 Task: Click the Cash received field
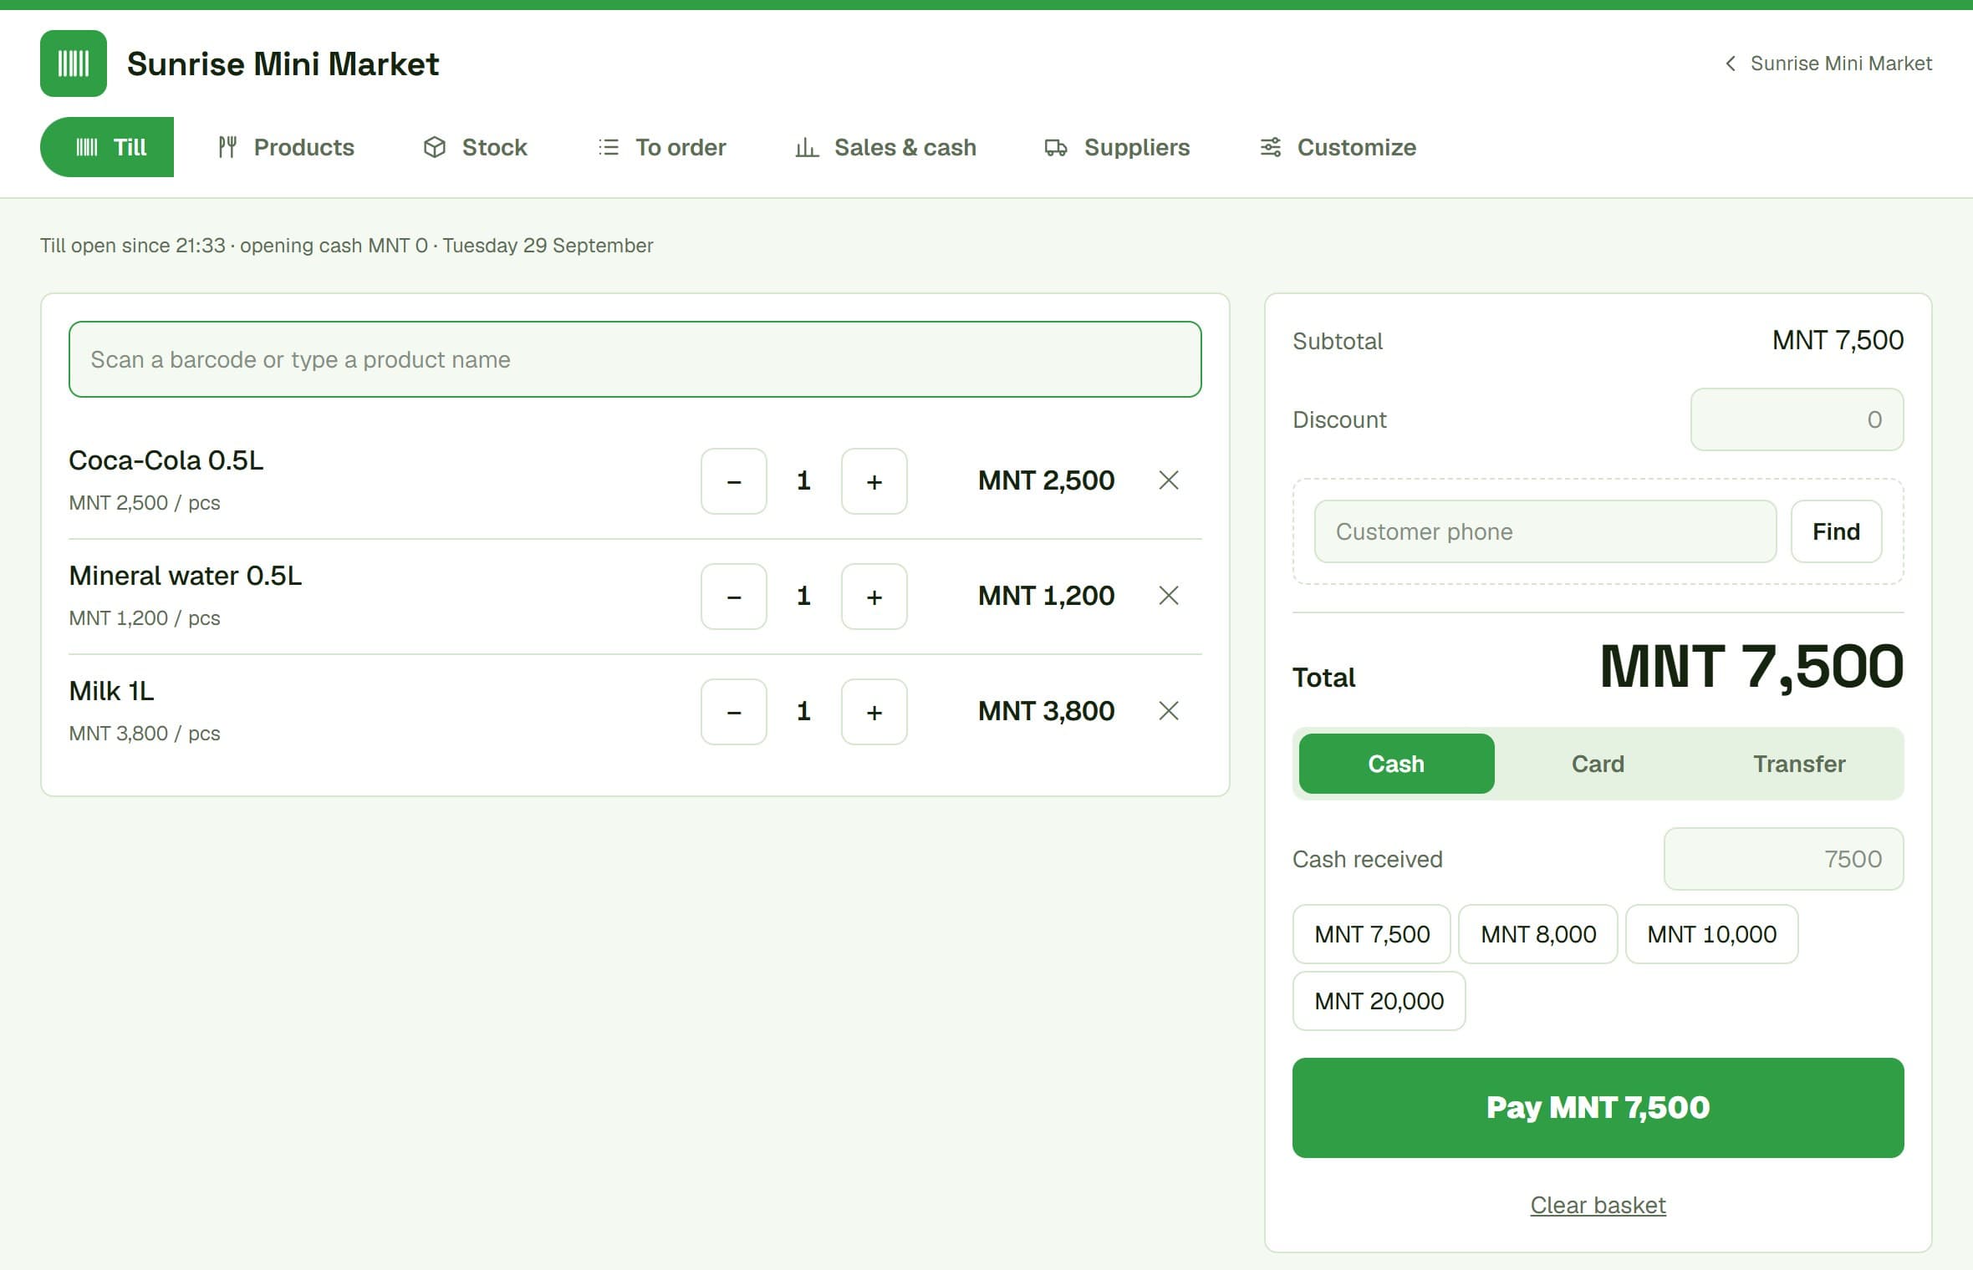pyautogui.click(x=1784, y=859)
